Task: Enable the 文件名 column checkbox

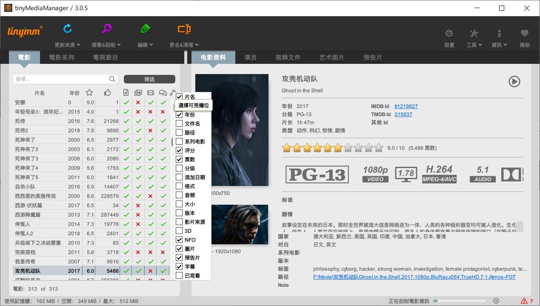Action: tap(179, 123)
